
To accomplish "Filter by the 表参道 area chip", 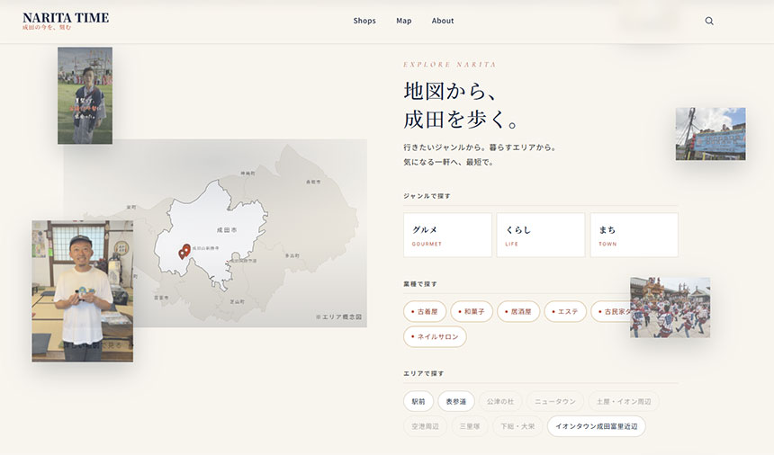I will (456, 401).
